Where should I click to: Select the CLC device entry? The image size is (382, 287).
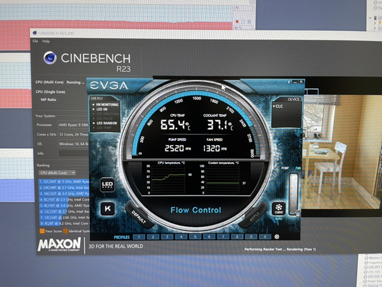pyautogui.click(x=278, y=106)
